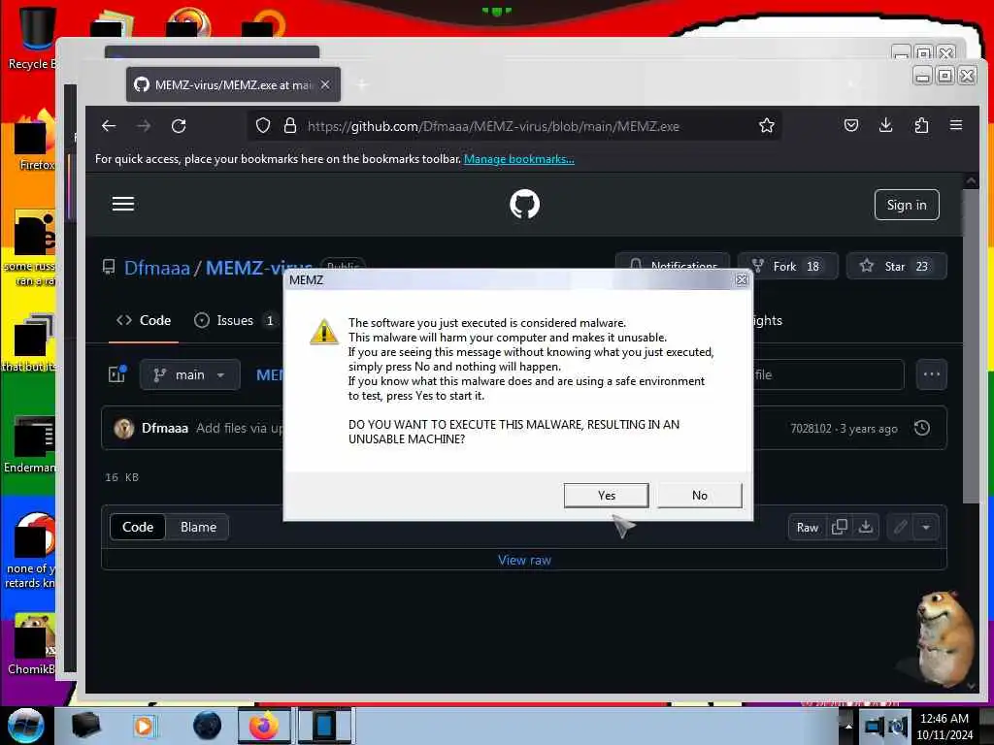The image size is (994, 745).
Task: Bookmark this page with the star icon
Action: [x=767, y=125]
